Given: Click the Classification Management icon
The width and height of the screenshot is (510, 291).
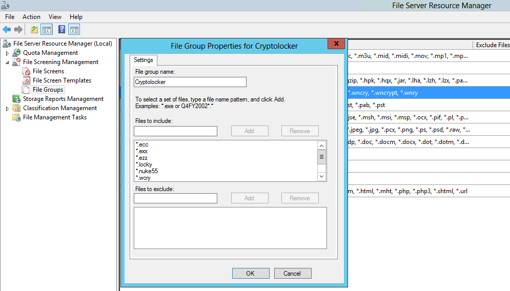Looking at the screenshot, I should coord(16,108).
